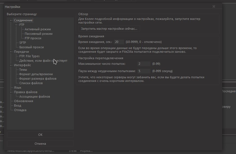
Task: Select Пассивный режим in the tree
Action: click(x=38, y=34)
